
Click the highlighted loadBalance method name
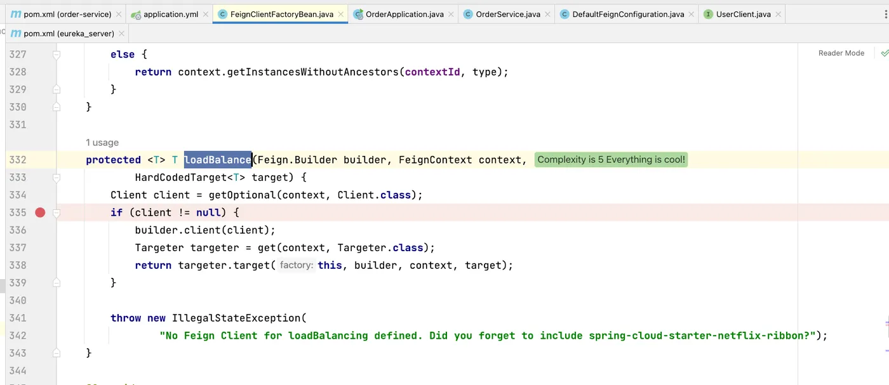(x=218, y=160)
